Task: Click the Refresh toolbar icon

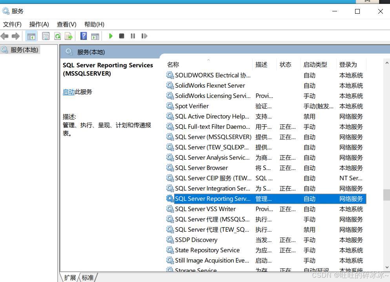Action: click(x=57, y=36)
